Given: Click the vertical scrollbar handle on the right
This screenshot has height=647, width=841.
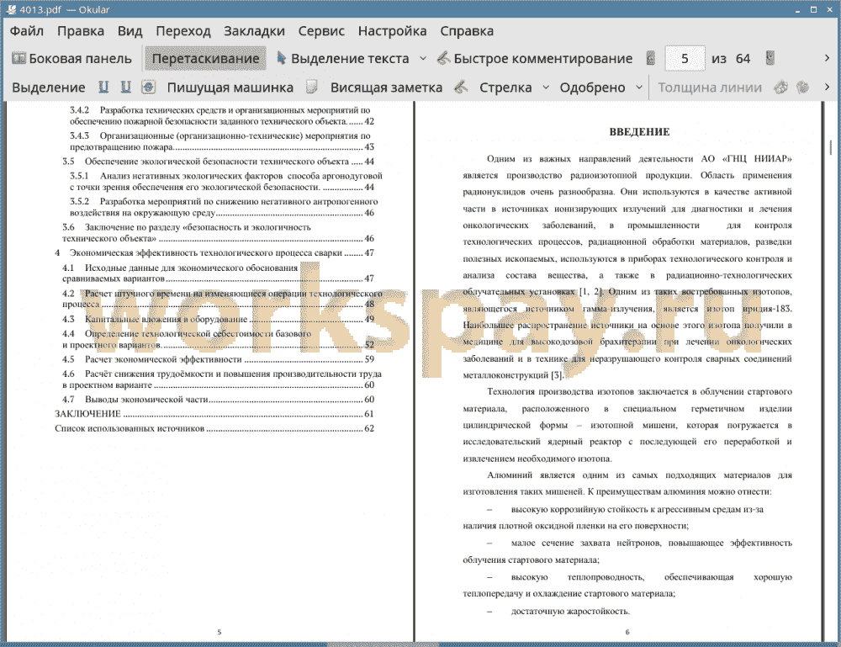Looking at the screenshot, I should [x=831, y=146].
